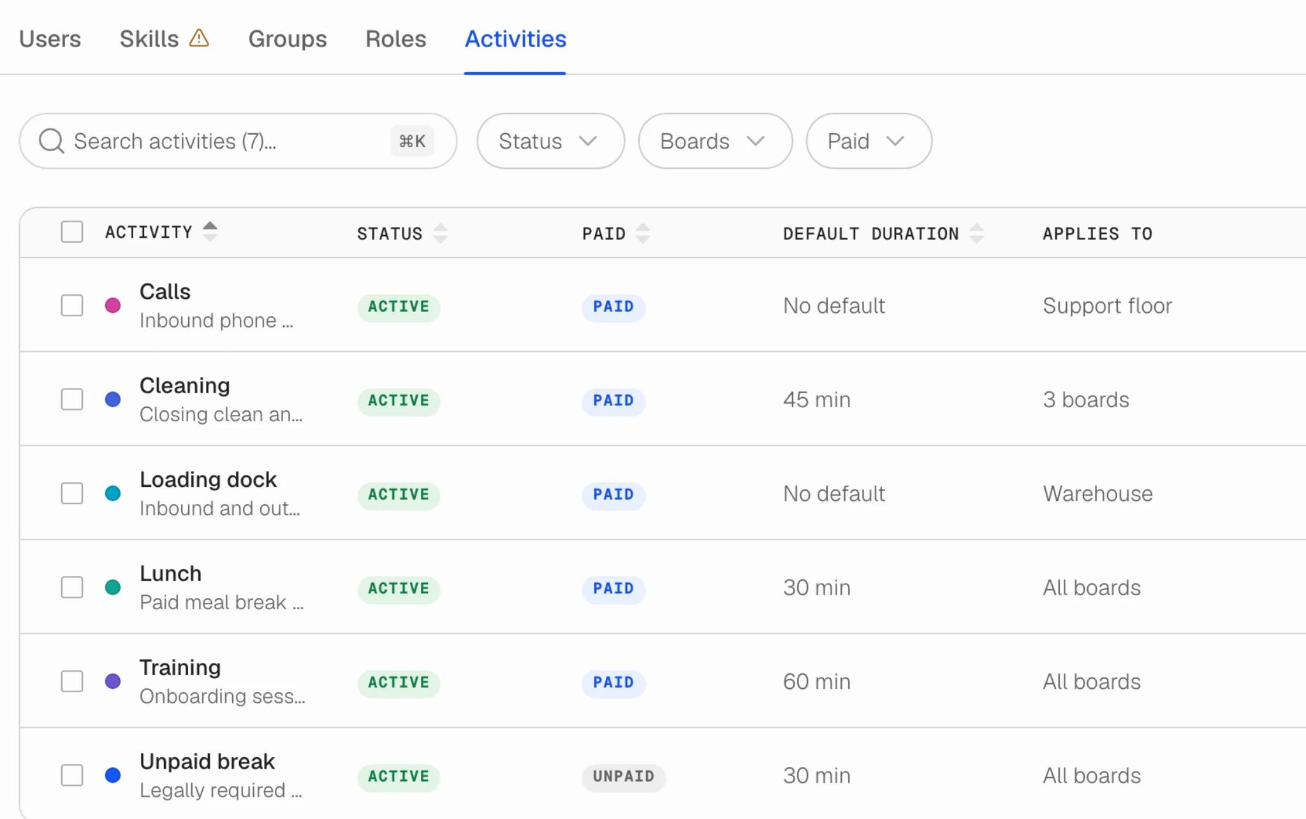Viewport: 1306px width, 819px height.
Task: Click the ⌘K shortcut badge
Action: [412, 141]
